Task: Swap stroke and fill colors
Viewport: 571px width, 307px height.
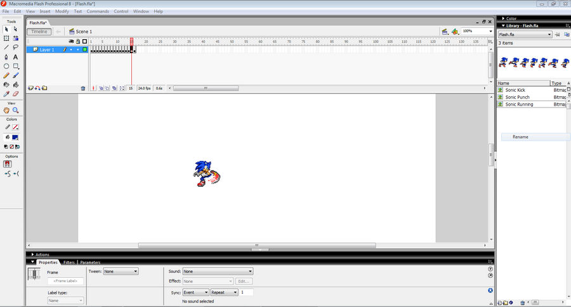Action: point(17,147)
